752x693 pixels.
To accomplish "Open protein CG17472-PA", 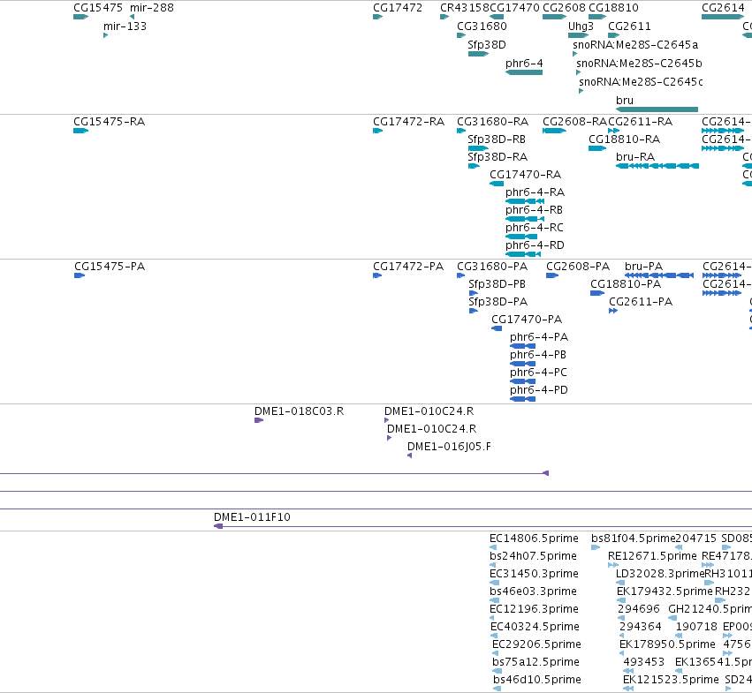I will (x=377, y=275).
